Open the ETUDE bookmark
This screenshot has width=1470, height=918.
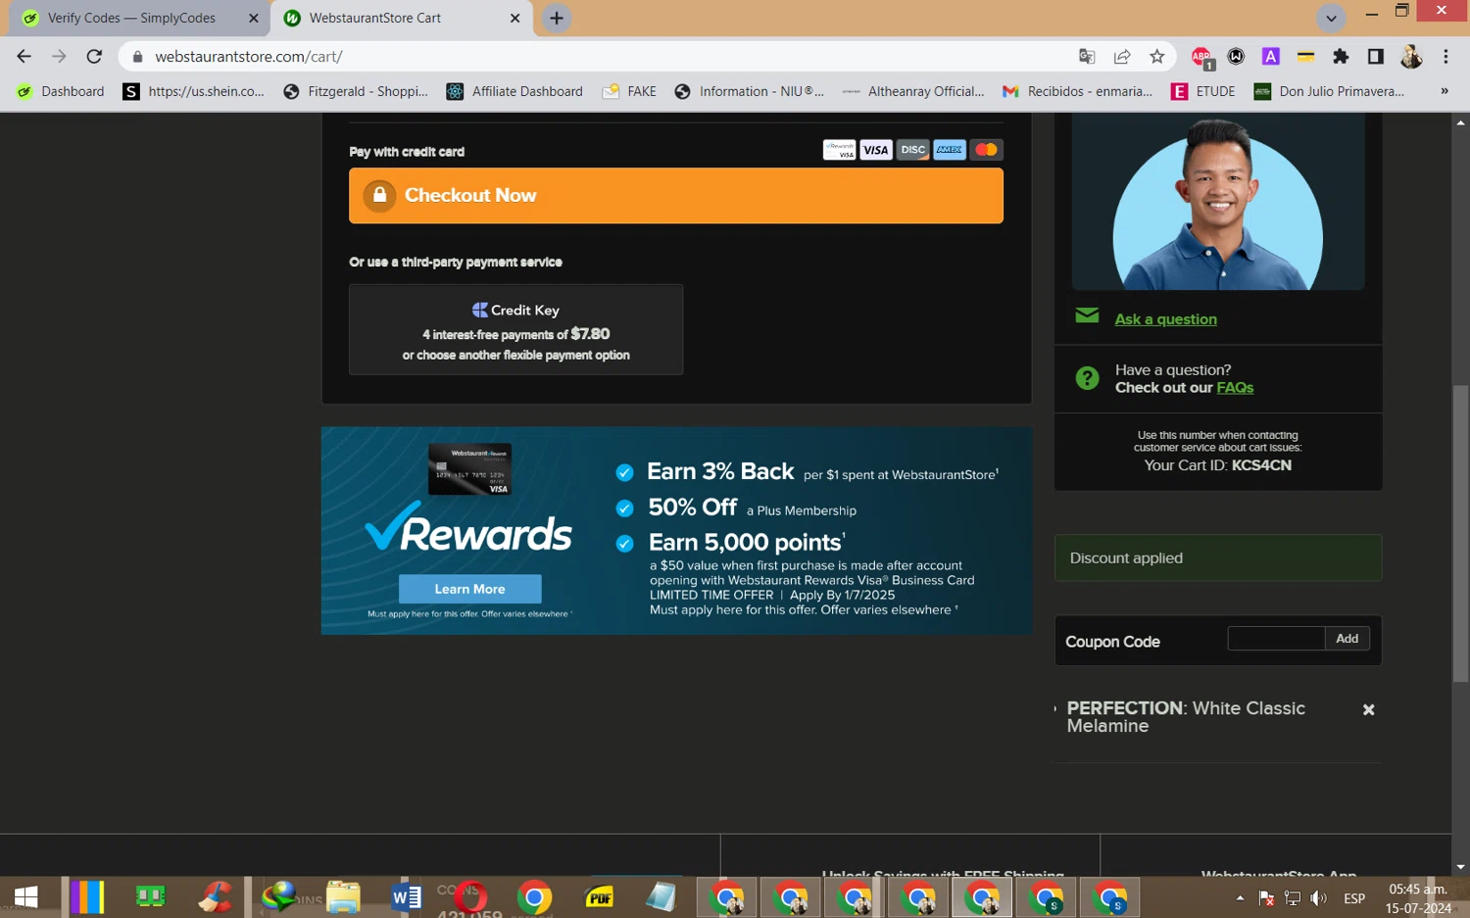[1203, 91]
